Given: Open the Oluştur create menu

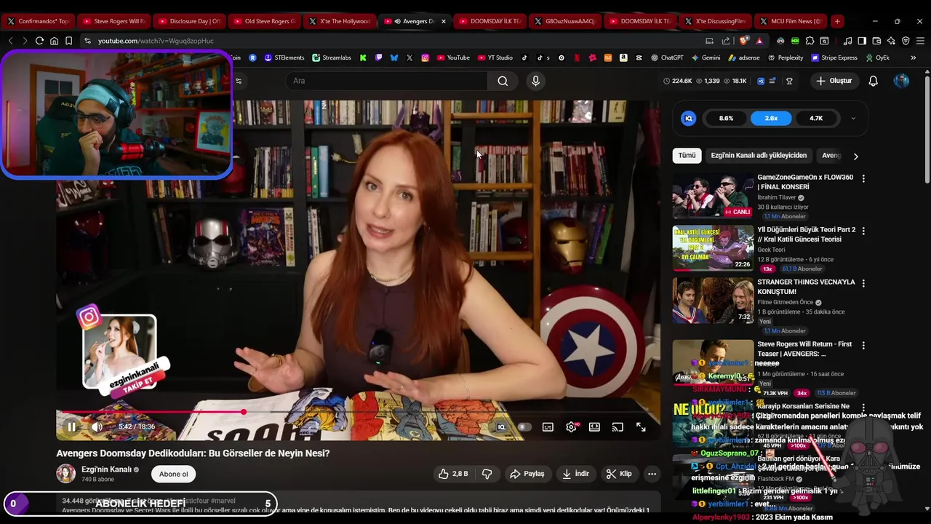Looking at the screenshot, I should pos(834,81).
